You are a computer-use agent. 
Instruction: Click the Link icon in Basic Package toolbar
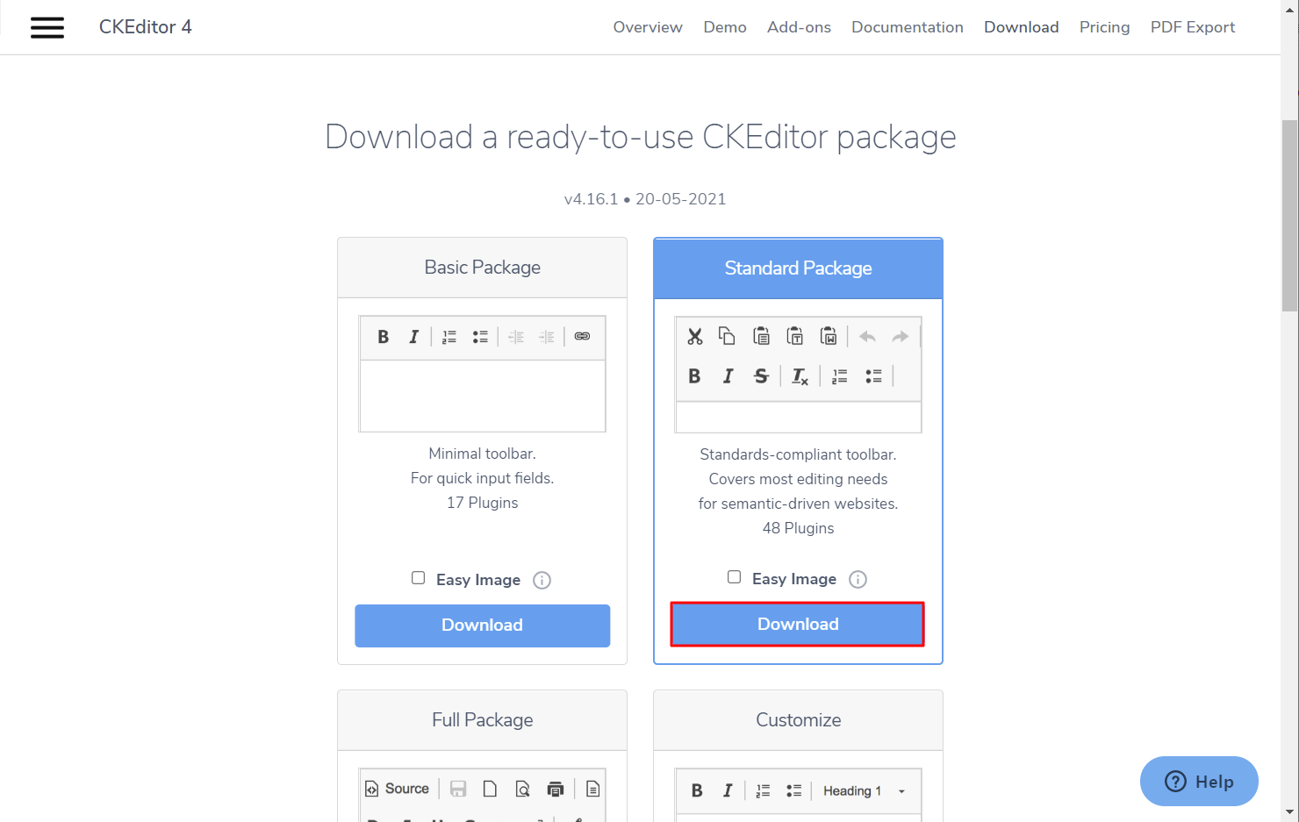tap(582, 336)
